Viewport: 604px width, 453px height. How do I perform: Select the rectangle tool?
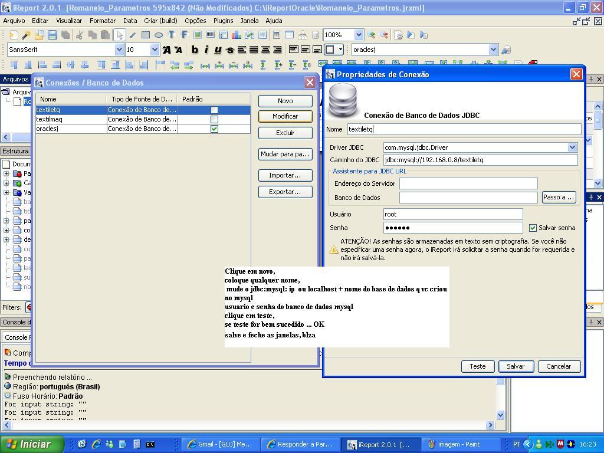(146, 35)
